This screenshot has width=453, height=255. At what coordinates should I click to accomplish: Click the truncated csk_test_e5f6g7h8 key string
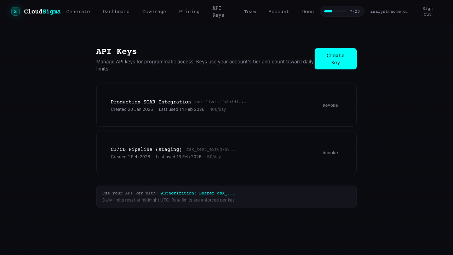(212, 149)
